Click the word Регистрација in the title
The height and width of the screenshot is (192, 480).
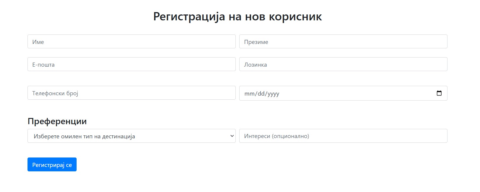coord(189,17)
